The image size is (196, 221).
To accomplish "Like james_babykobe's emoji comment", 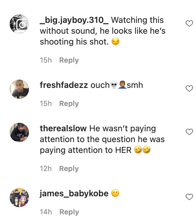I will pyautogui.click(x=189, y=197).
